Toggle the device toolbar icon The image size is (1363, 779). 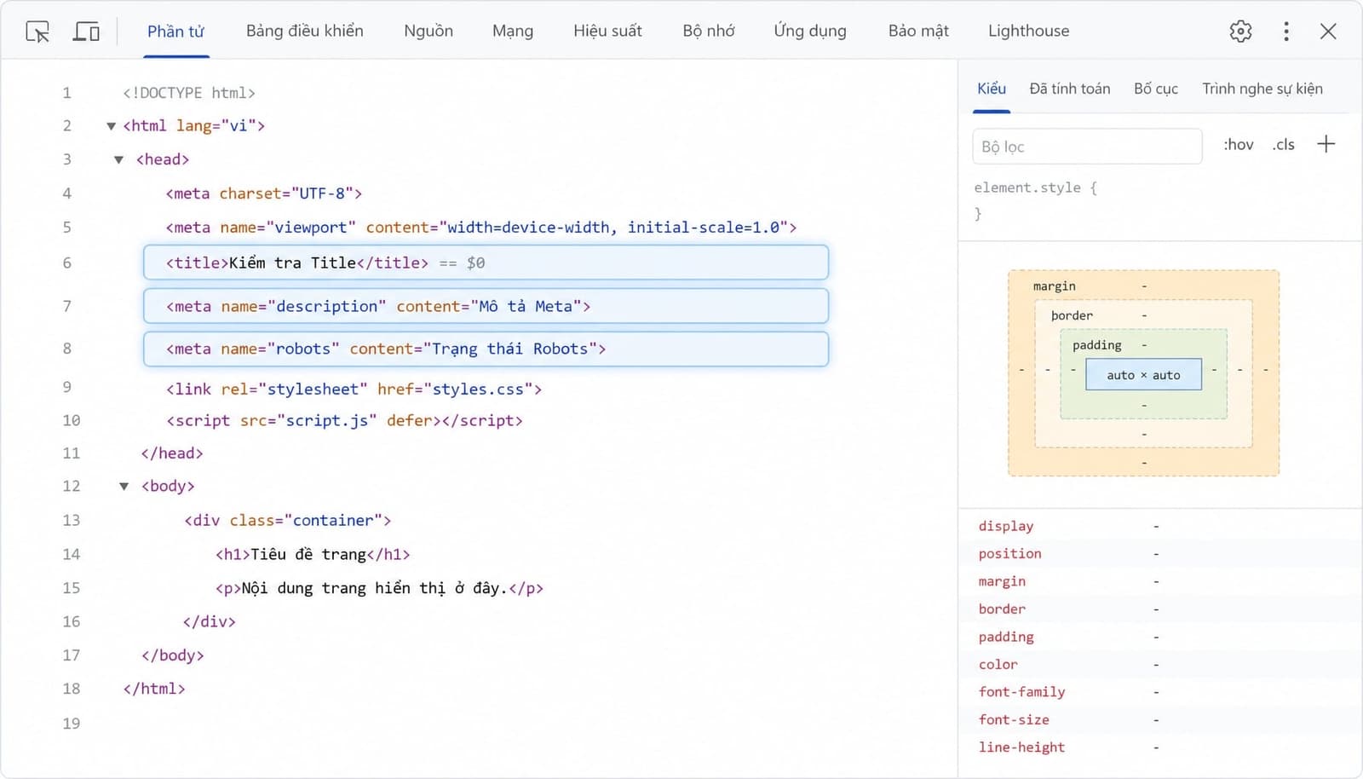coord(86,32)
